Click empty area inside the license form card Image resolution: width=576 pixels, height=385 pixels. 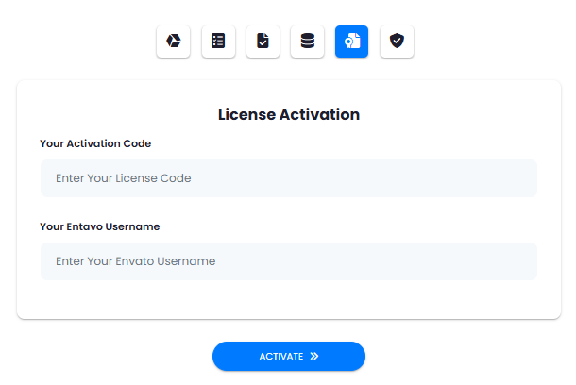(289, 299)
